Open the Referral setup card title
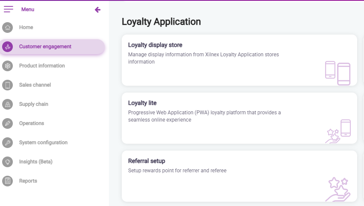The image size is (364, 206). click(x=147, y=161)
